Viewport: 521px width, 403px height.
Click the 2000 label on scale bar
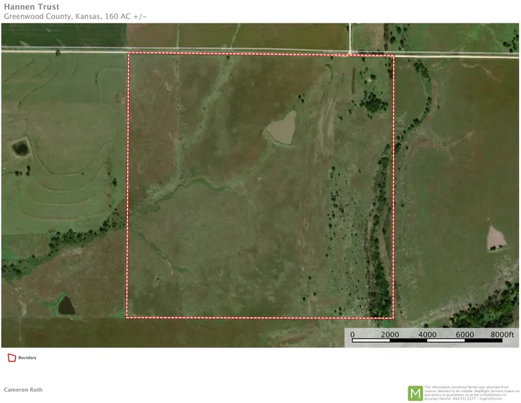(x=390, y=334)
